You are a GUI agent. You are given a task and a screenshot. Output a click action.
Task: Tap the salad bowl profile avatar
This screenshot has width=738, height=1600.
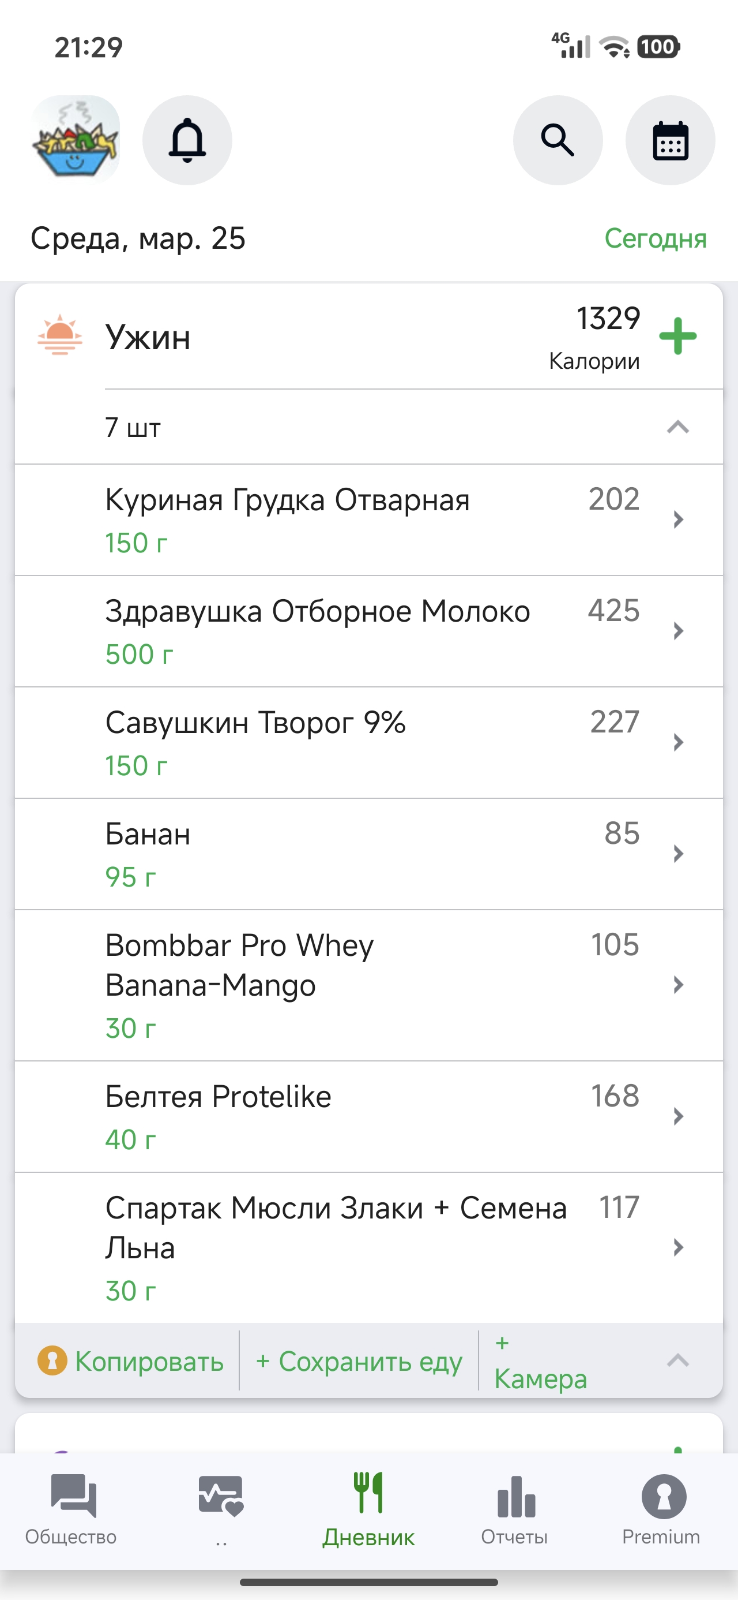76,140
